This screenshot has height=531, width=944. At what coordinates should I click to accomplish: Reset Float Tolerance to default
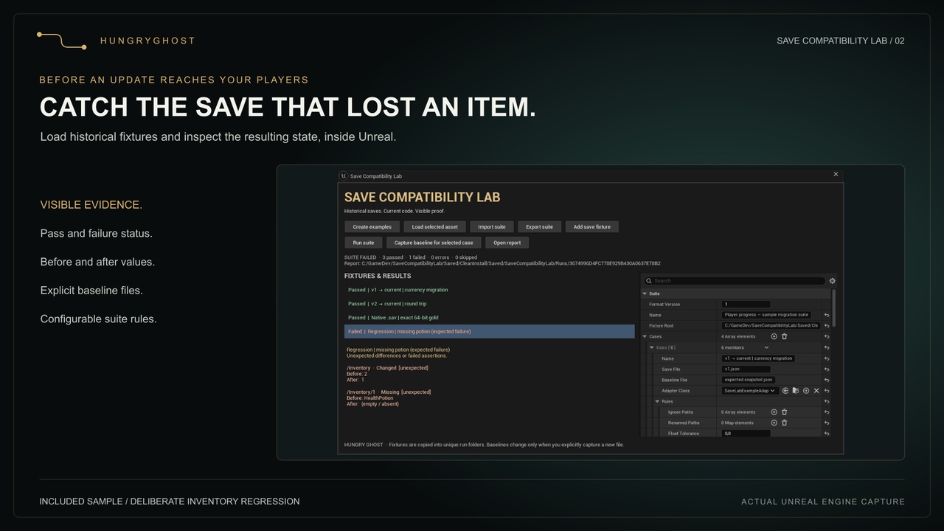(x=827, y=434)
